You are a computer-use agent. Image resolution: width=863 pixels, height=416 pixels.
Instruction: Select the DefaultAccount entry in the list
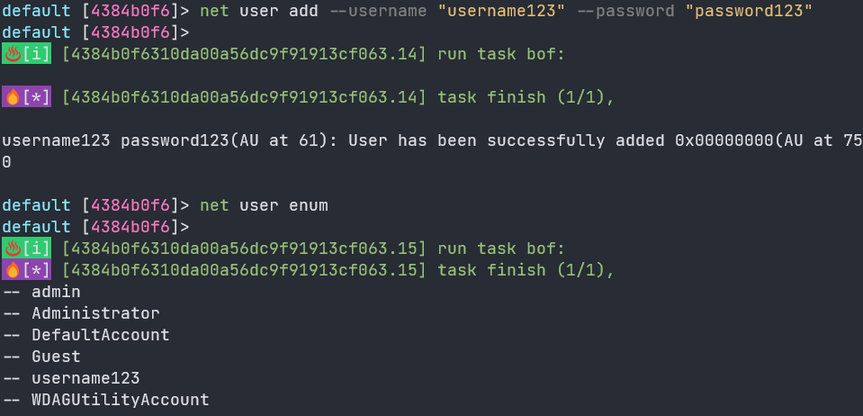tap(101, 335)
